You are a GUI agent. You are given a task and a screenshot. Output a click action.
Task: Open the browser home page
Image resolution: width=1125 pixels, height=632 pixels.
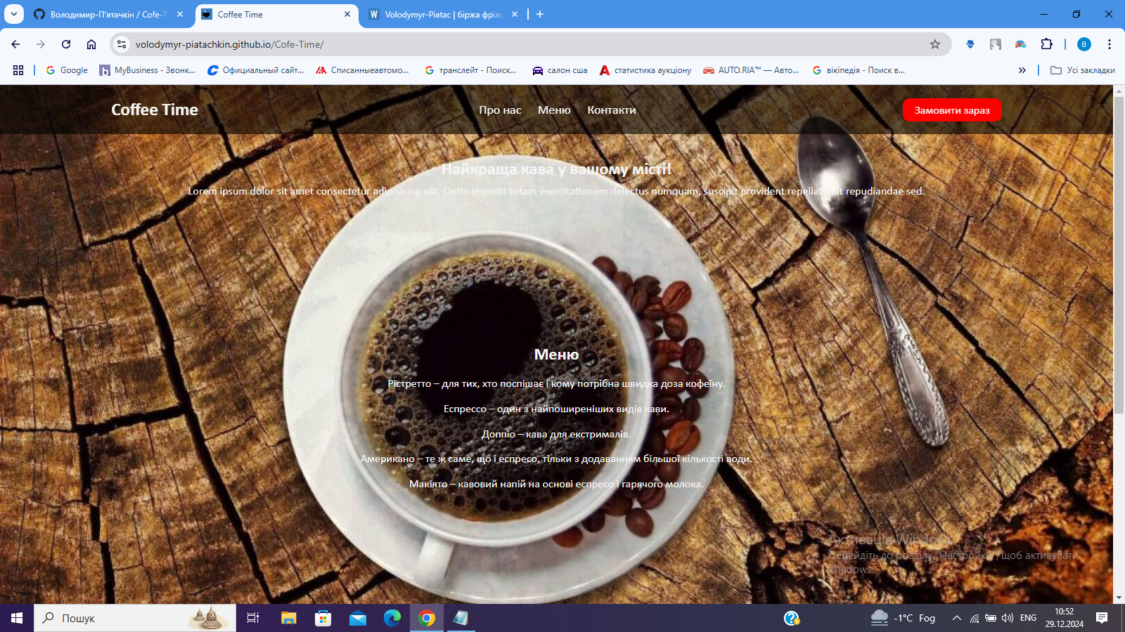[91, 44]
